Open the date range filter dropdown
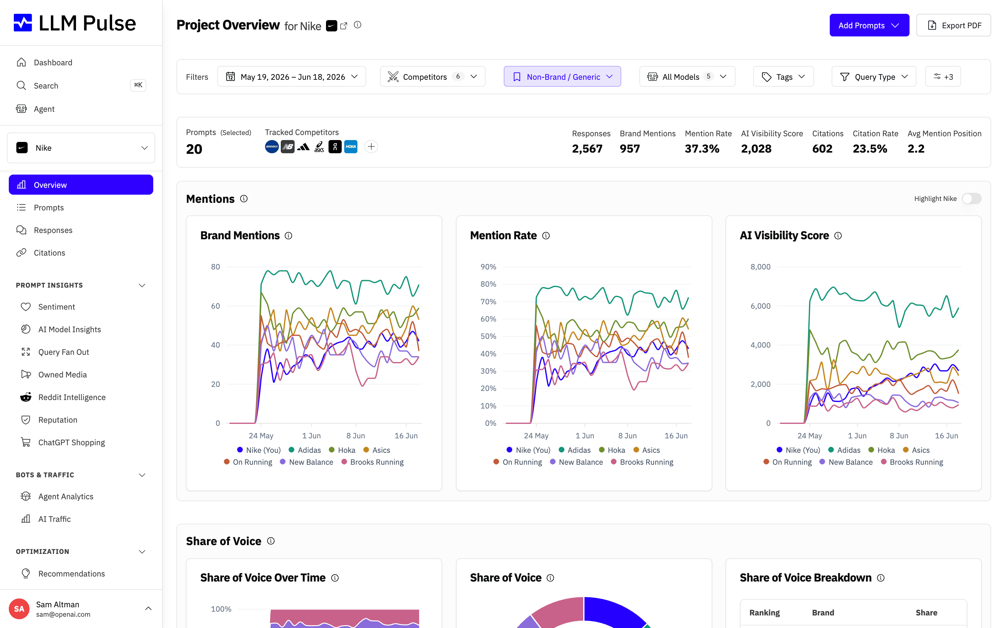 (291, 77)
